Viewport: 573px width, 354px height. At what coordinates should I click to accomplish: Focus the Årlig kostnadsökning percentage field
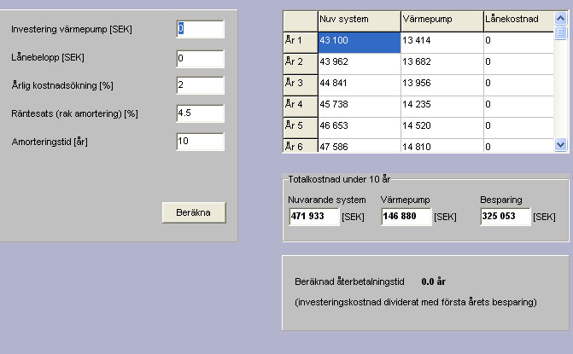click(199, 85)
